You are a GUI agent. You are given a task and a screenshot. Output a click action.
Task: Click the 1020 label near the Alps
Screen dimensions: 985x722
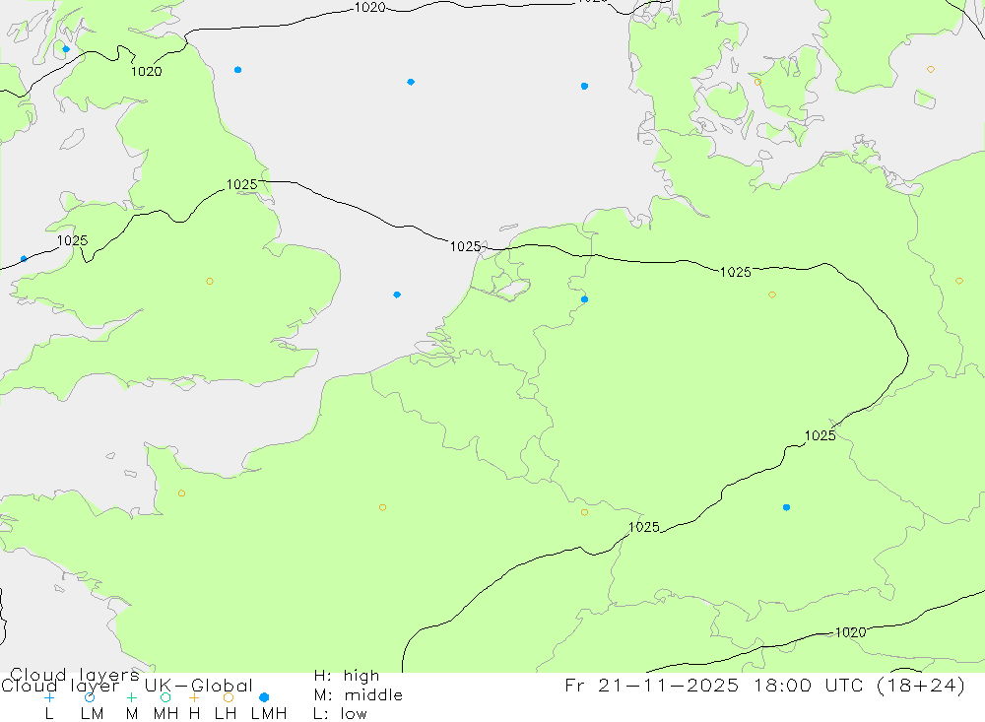pyautogui.click(x=851, y=632)
